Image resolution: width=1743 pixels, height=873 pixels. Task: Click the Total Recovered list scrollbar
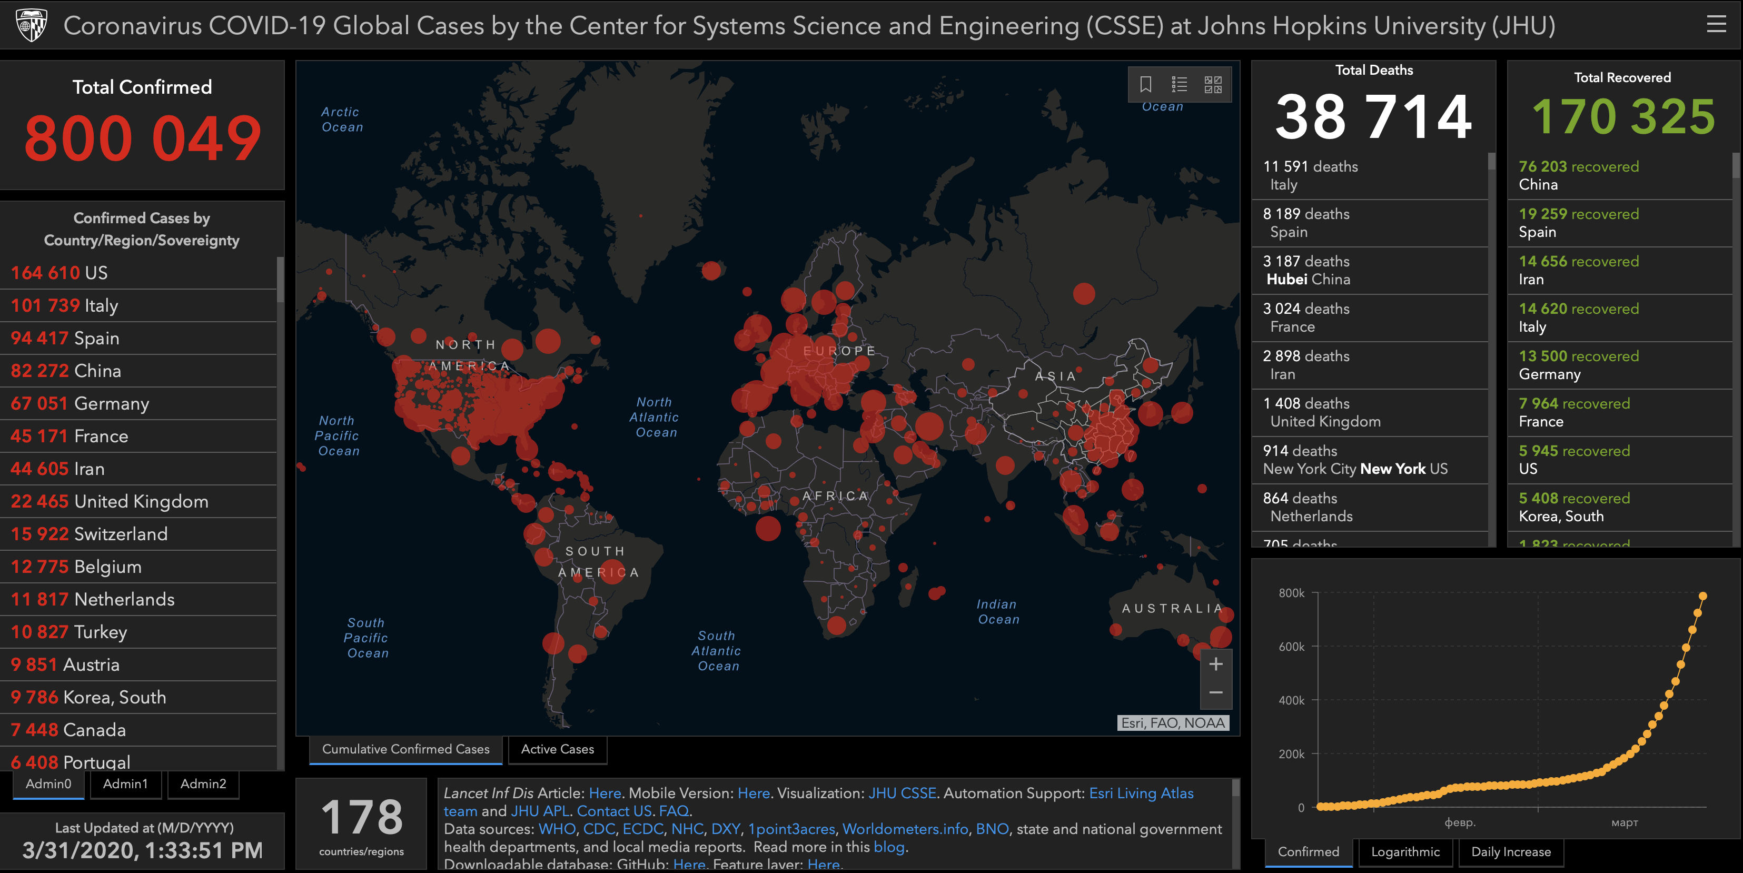click(1736, 165)
